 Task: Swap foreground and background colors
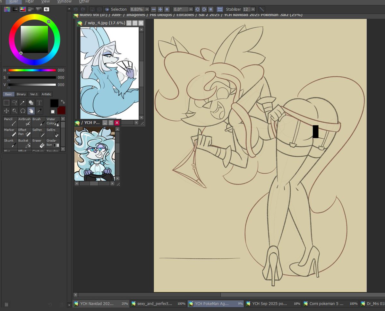pos(63,102)
